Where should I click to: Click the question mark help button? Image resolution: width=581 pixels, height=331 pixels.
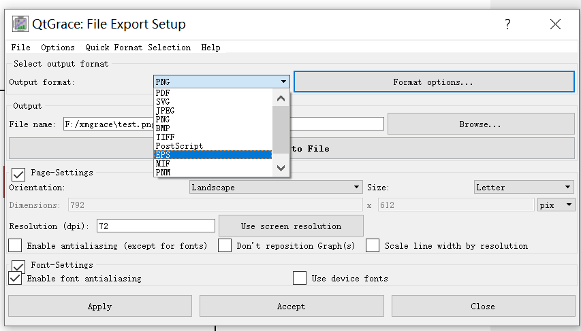pos(507,24)
